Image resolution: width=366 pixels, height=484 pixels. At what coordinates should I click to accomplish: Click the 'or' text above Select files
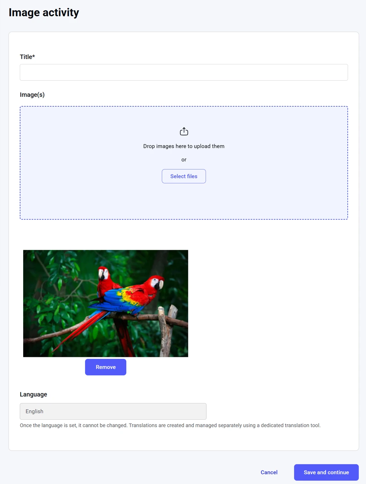tap(184, 160)
